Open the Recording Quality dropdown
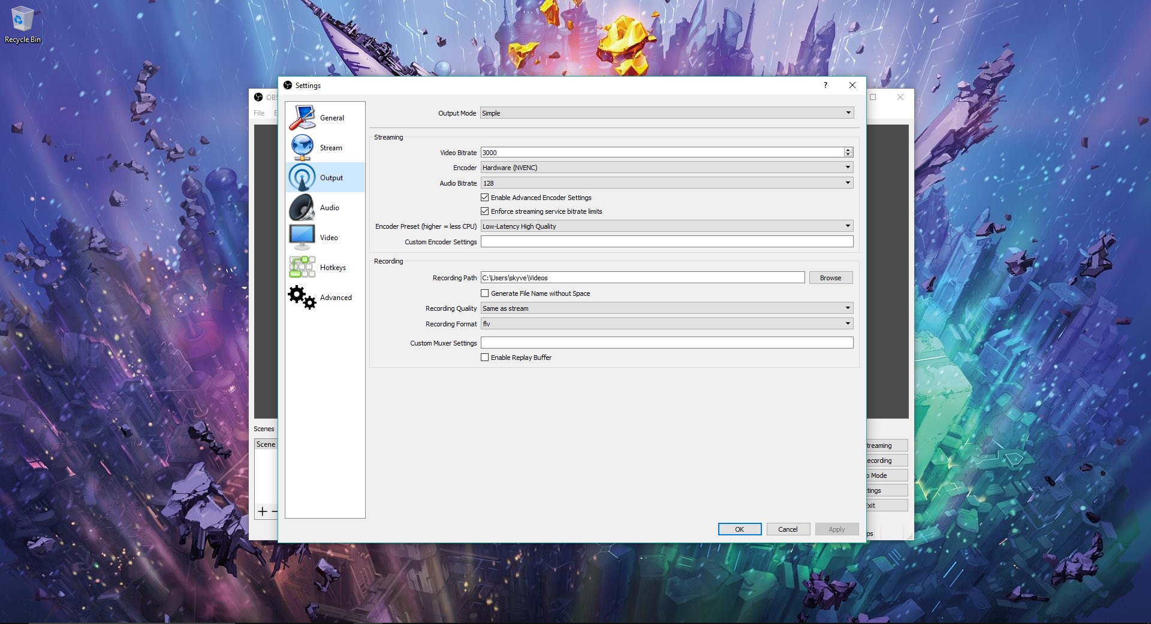 667,308
